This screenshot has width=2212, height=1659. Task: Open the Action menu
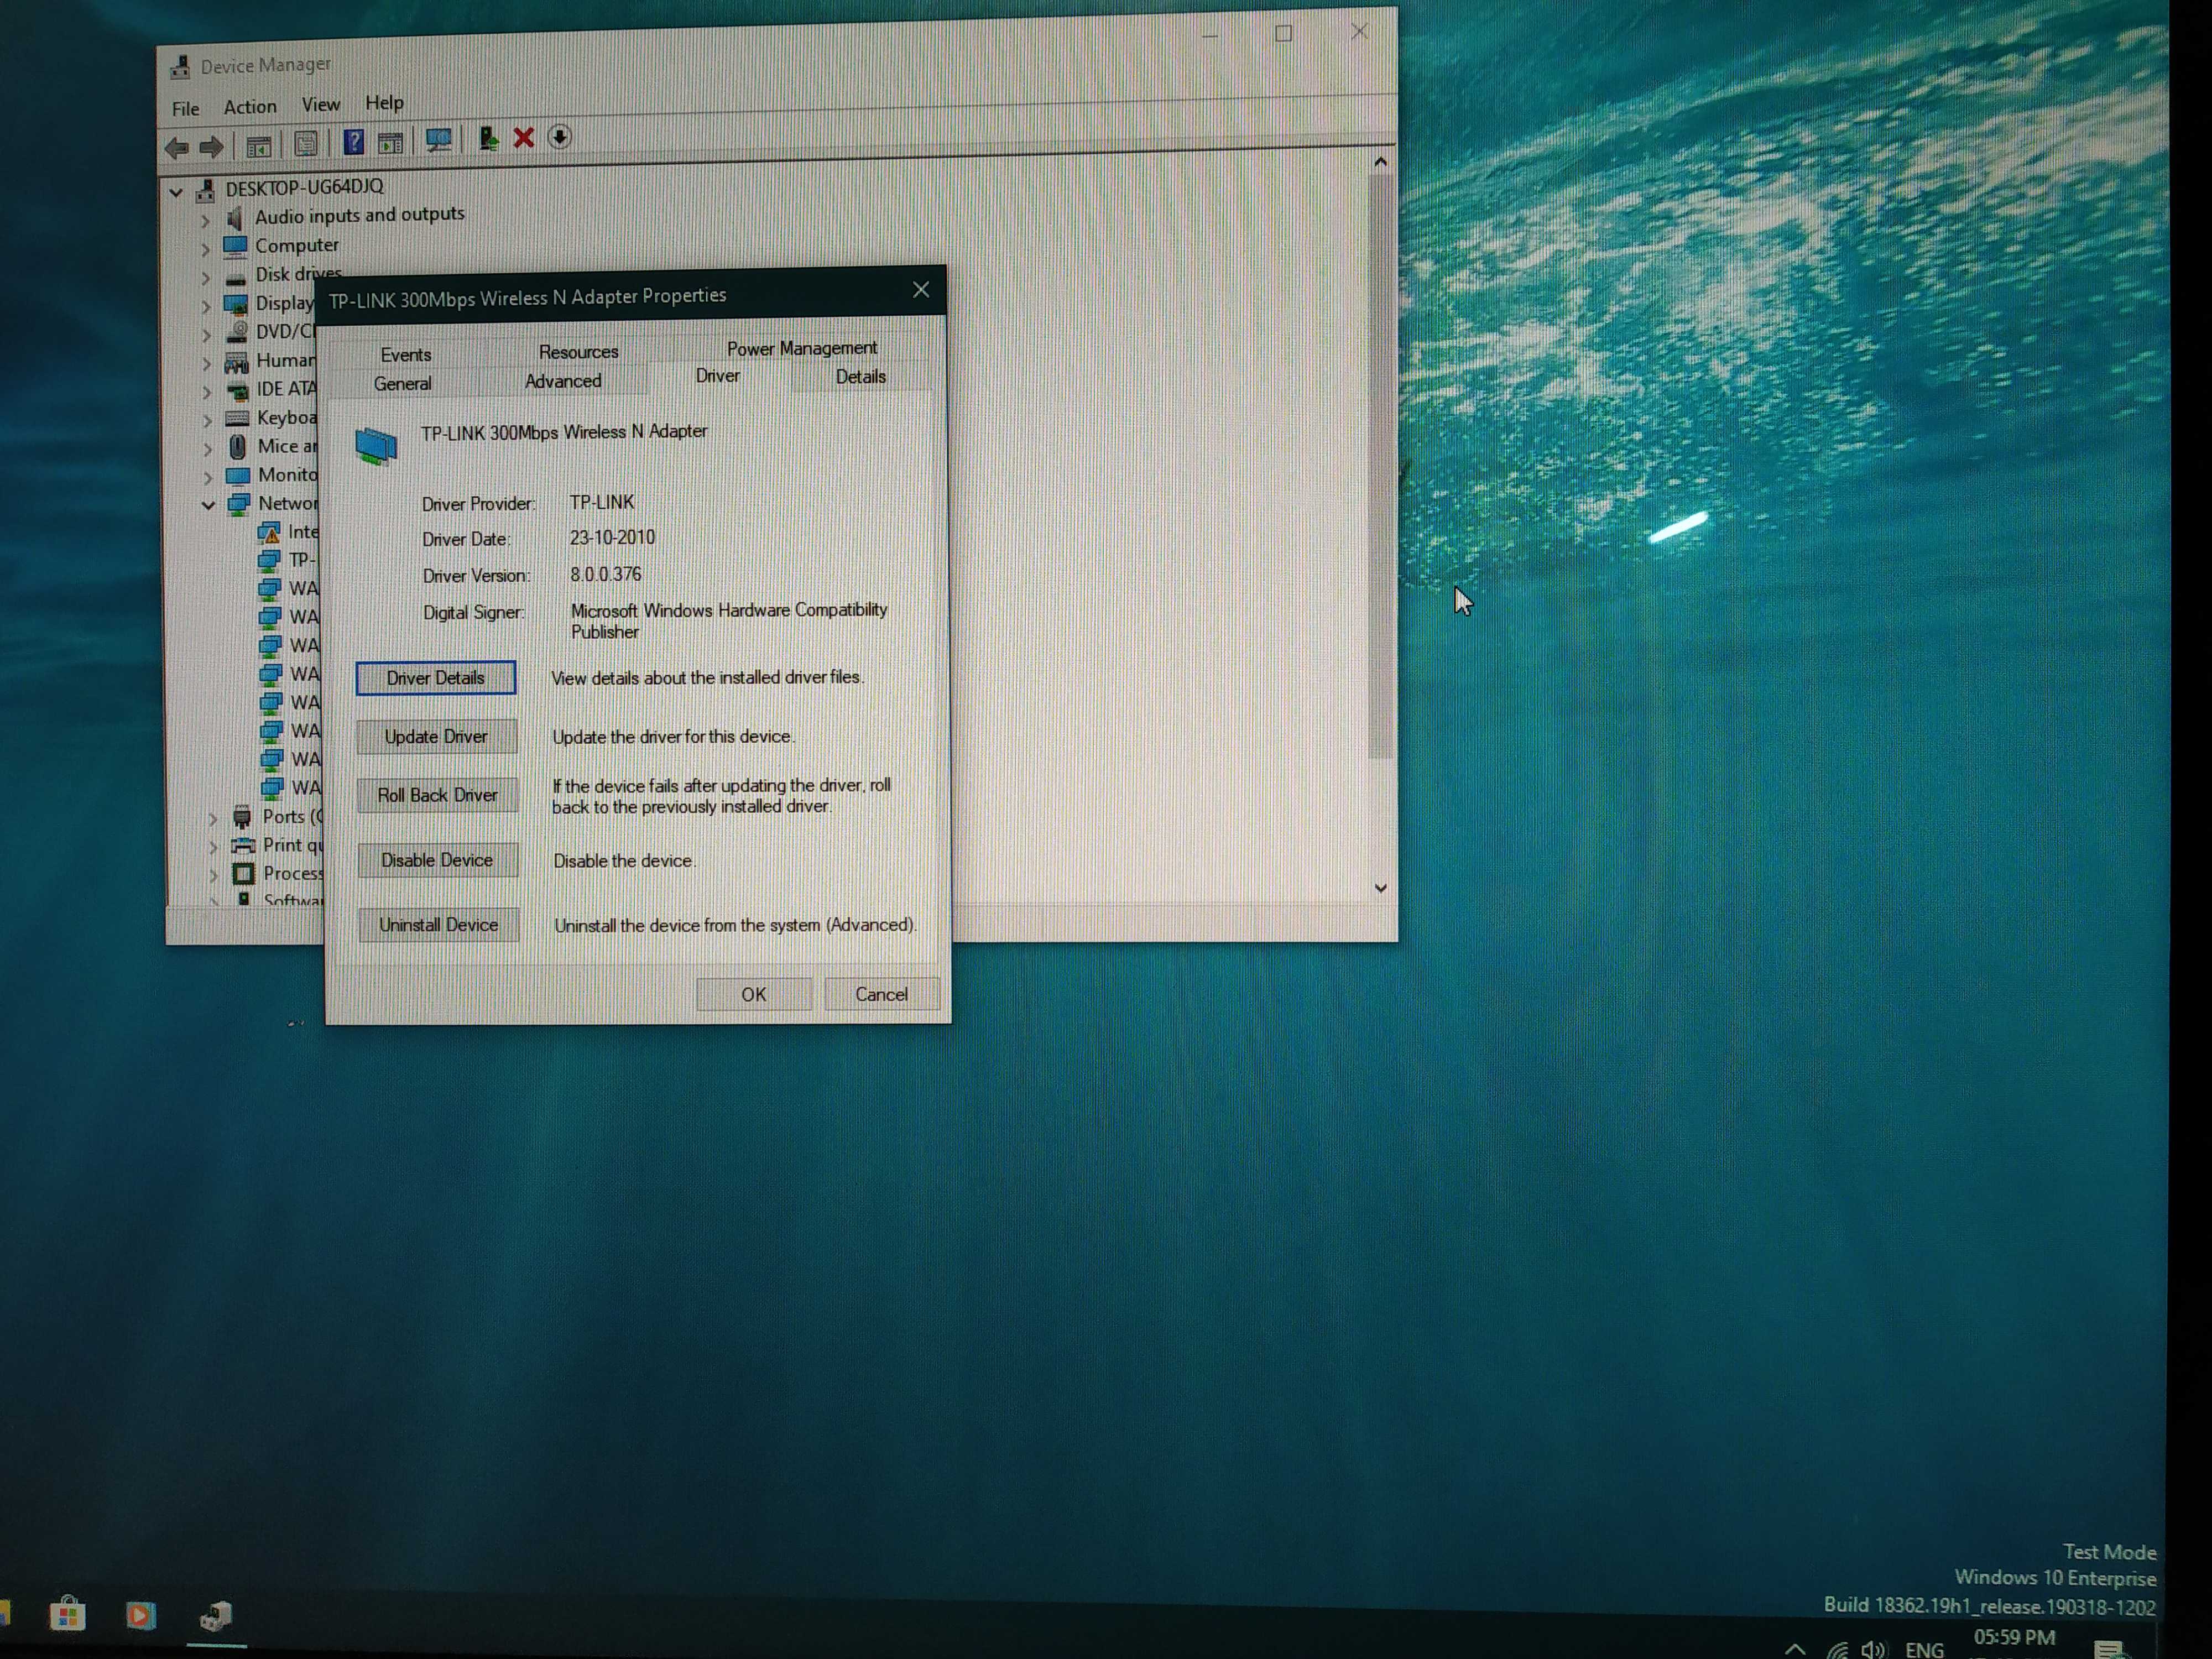click(x=250, y=106)
